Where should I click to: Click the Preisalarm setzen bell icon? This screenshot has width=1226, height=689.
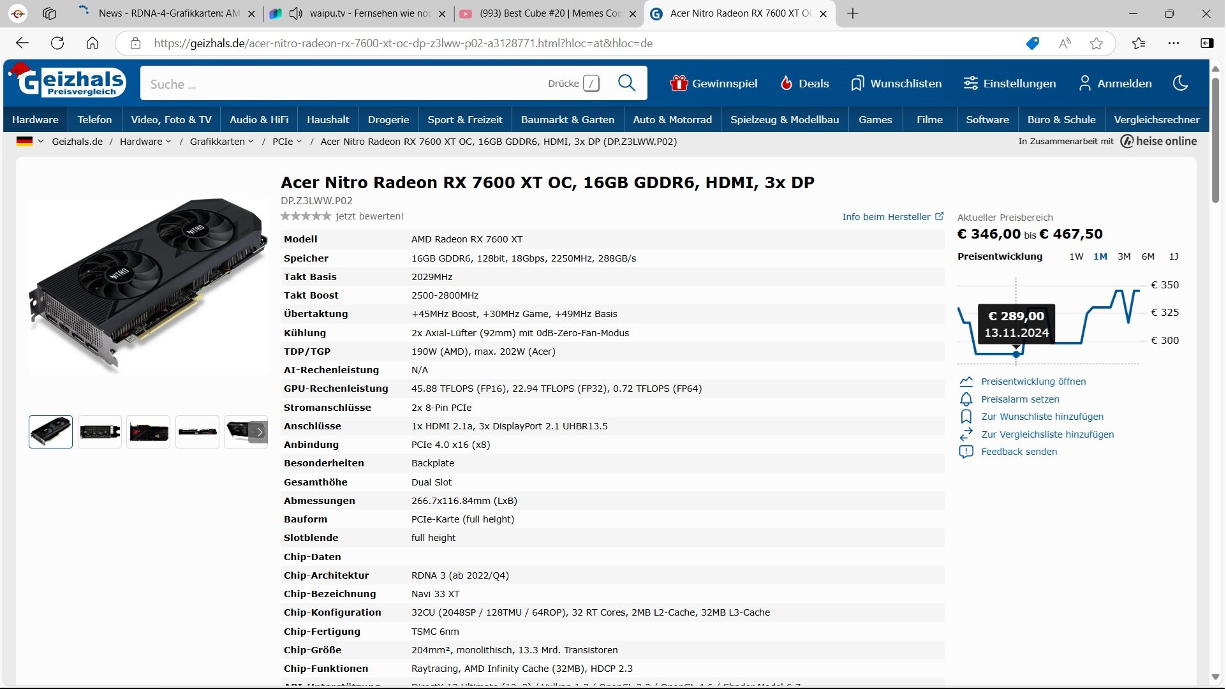tap(966, 399)
